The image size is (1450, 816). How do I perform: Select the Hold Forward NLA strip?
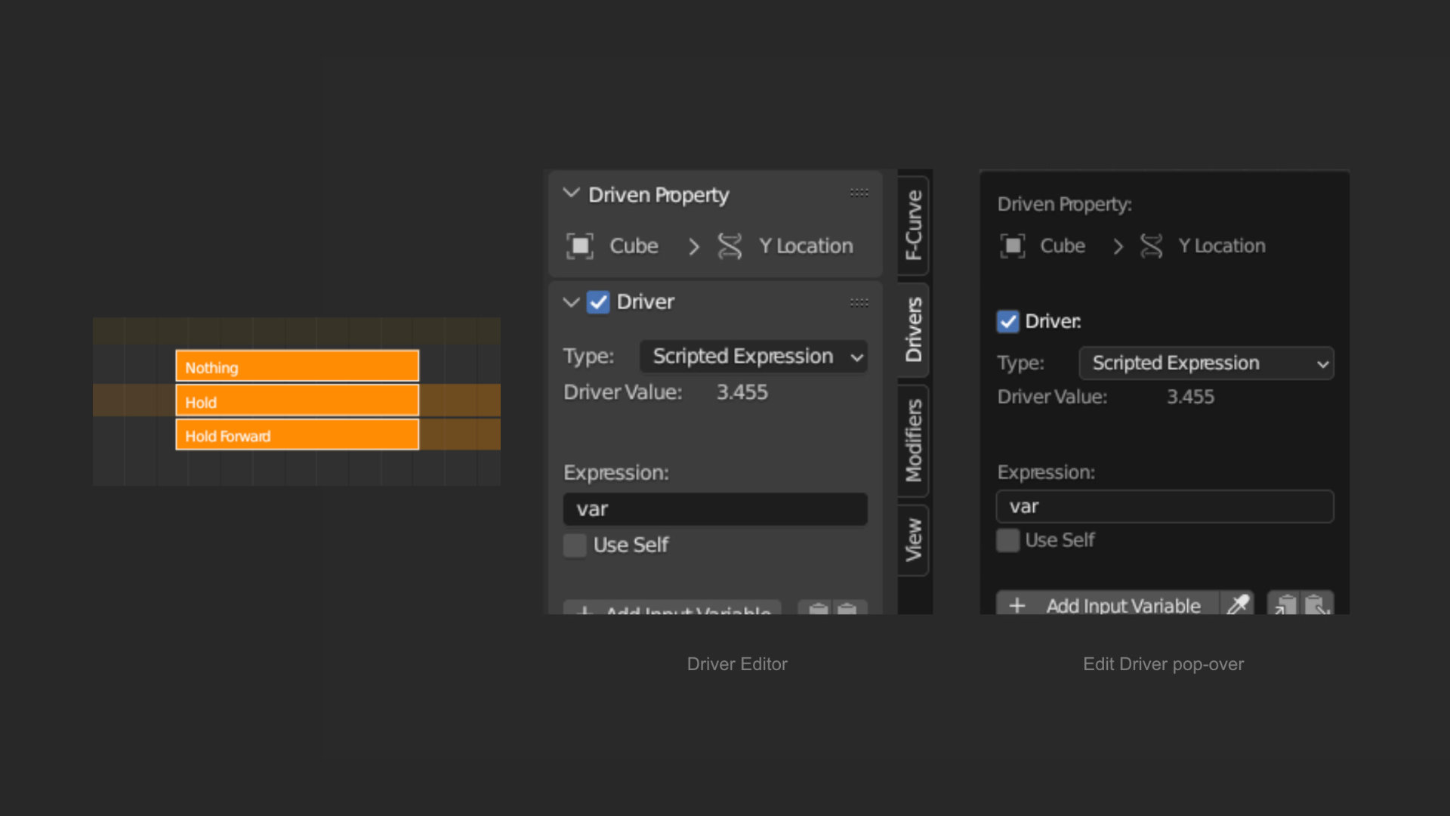298,434
